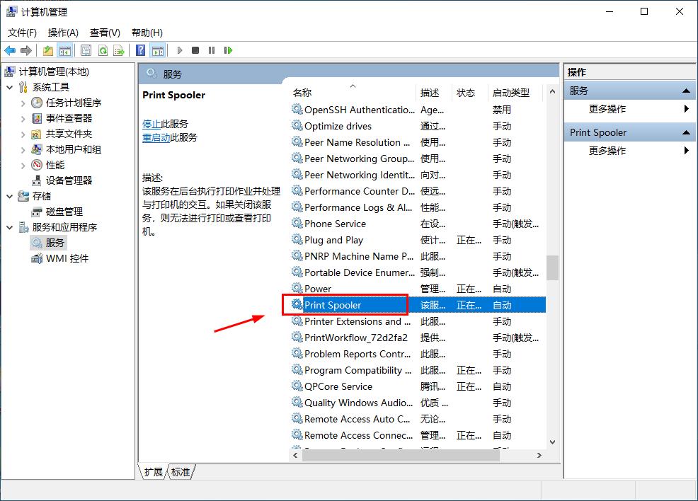The width and height of the screenshot is (698, 501).
Task: Switch to the 标准 tab
Action: tap(181, 471)
